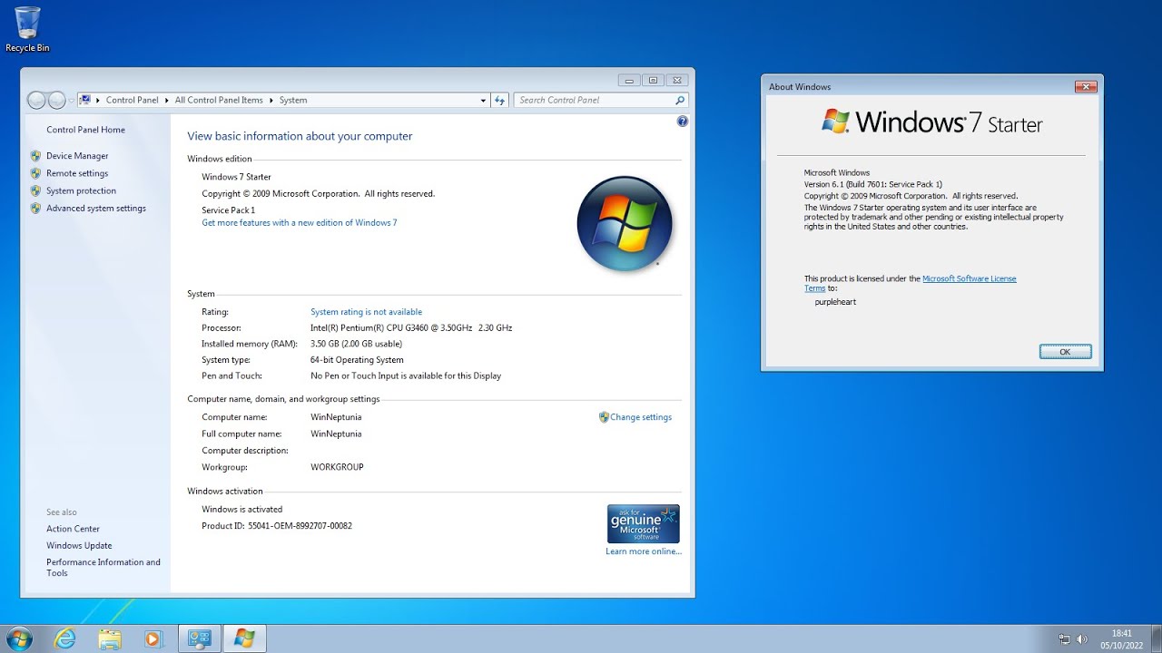Switch to the Control Panel taskbar button
1162x653 pixels.
pos(200,638)
